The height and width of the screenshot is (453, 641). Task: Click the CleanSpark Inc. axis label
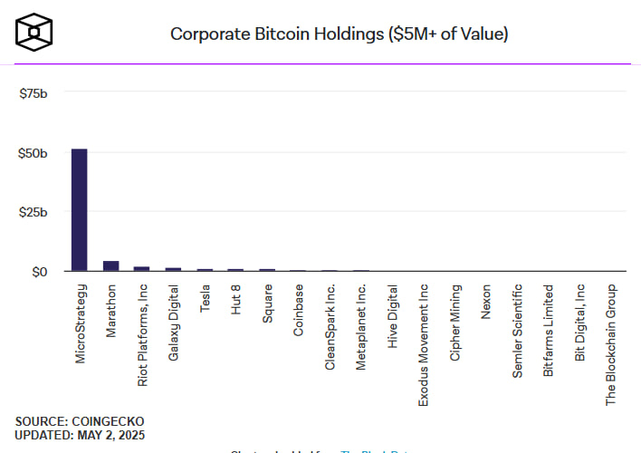point(330,327)
